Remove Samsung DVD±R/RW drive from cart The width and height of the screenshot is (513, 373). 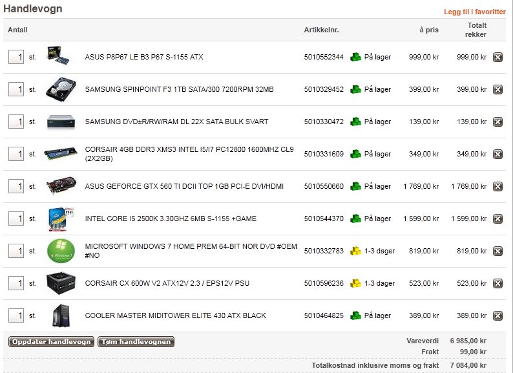coord(497,122)
